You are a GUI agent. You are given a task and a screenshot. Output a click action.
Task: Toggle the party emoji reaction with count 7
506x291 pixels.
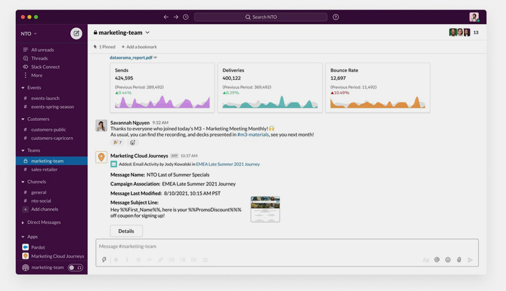[117, 143]
